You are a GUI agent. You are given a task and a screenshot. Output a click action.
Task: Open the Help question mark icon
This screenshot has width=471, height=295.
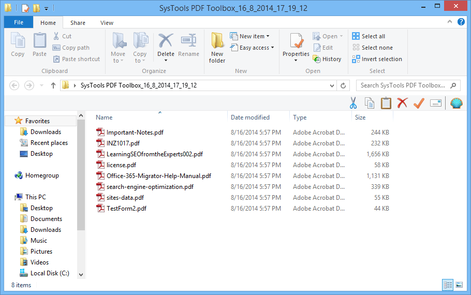(x=461, y=22)
